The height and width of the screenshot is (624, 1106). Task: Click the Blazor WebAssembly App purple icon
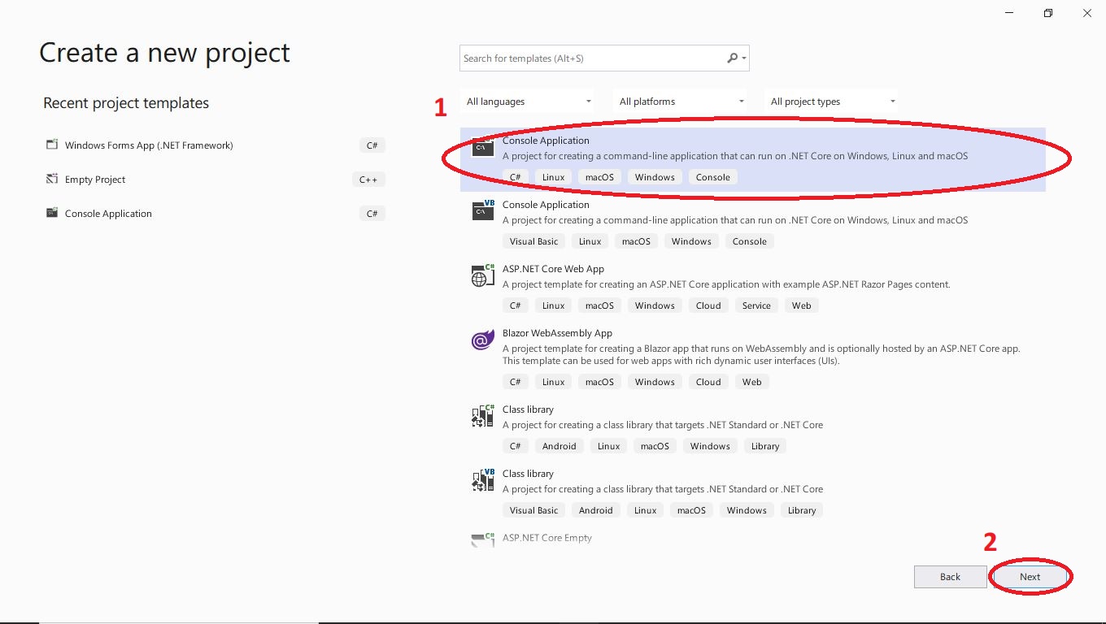(x=483, y=340)
